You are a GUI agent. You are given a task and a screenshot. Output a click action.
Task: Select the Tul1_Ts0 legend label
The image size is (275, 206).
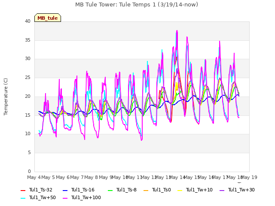tap(162, 190)
